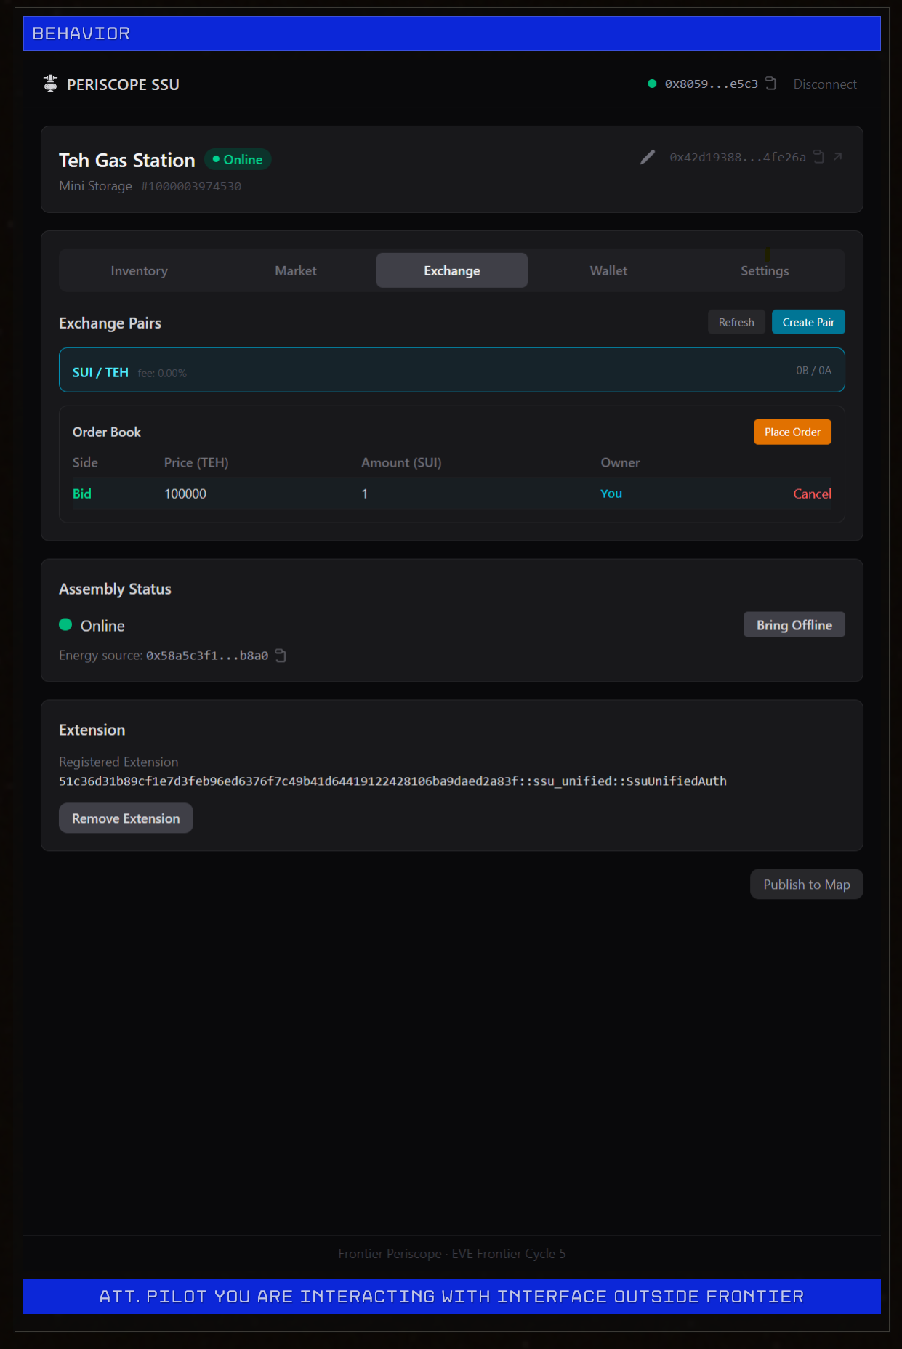Click the Remove Extension button
902x1349 pixels.
tap(126, 818)
